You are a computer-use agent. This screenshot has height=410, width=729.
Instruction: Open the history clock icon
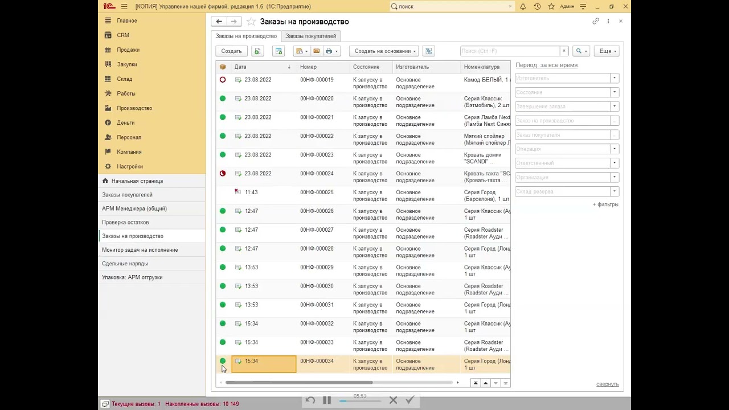pyautogui.click(x=537, y=6)
